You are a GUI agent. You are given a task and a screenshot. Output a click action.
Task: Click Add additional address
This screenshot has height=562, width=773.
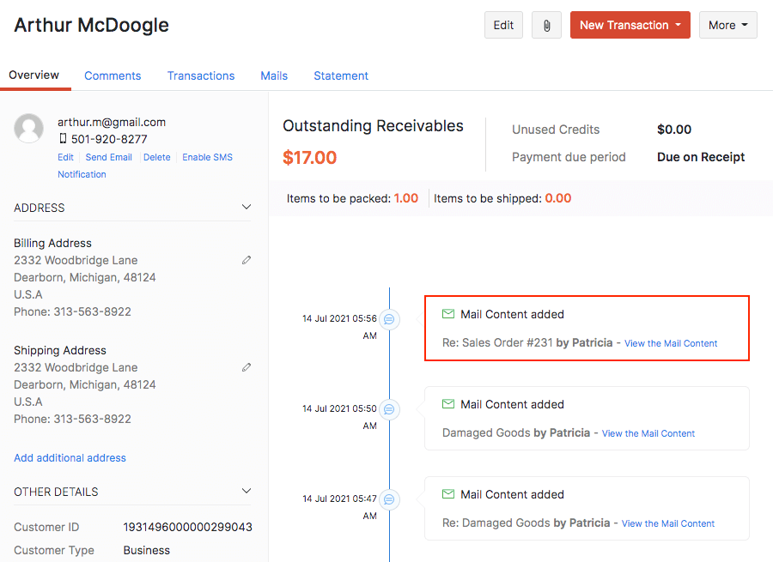click(x=70, y=457)
